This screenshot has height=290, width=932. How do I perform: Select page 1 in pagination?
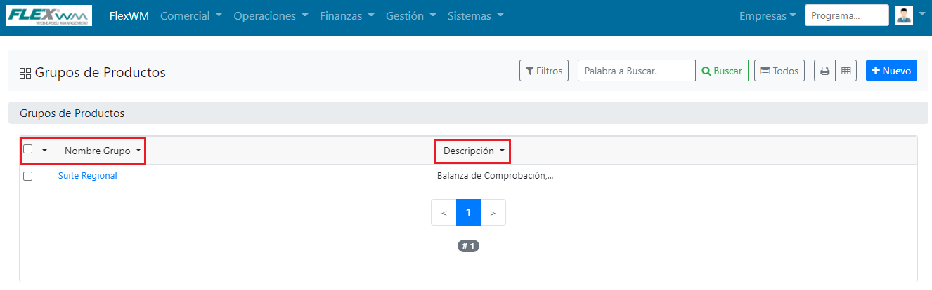click(468, 212)
